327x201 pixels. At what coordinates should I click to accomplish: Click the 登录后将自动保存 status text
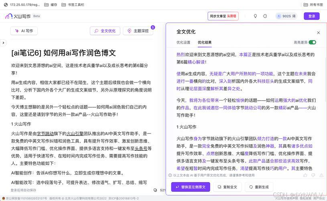23,190
